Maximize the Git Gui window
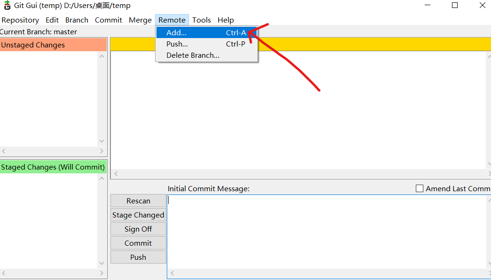The width and height of the screenshot is (491, 280). [x=455, y=5]
